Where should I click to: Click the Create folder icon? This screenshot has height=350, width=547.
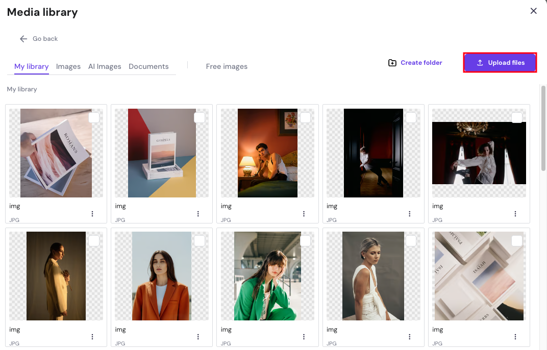tap(392, 62)
